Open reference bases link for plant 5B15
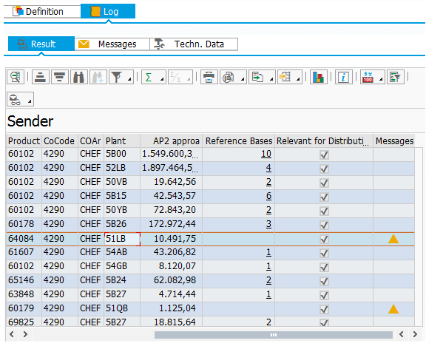This screenshot has width=426, height=349. [x=268, y=196]
